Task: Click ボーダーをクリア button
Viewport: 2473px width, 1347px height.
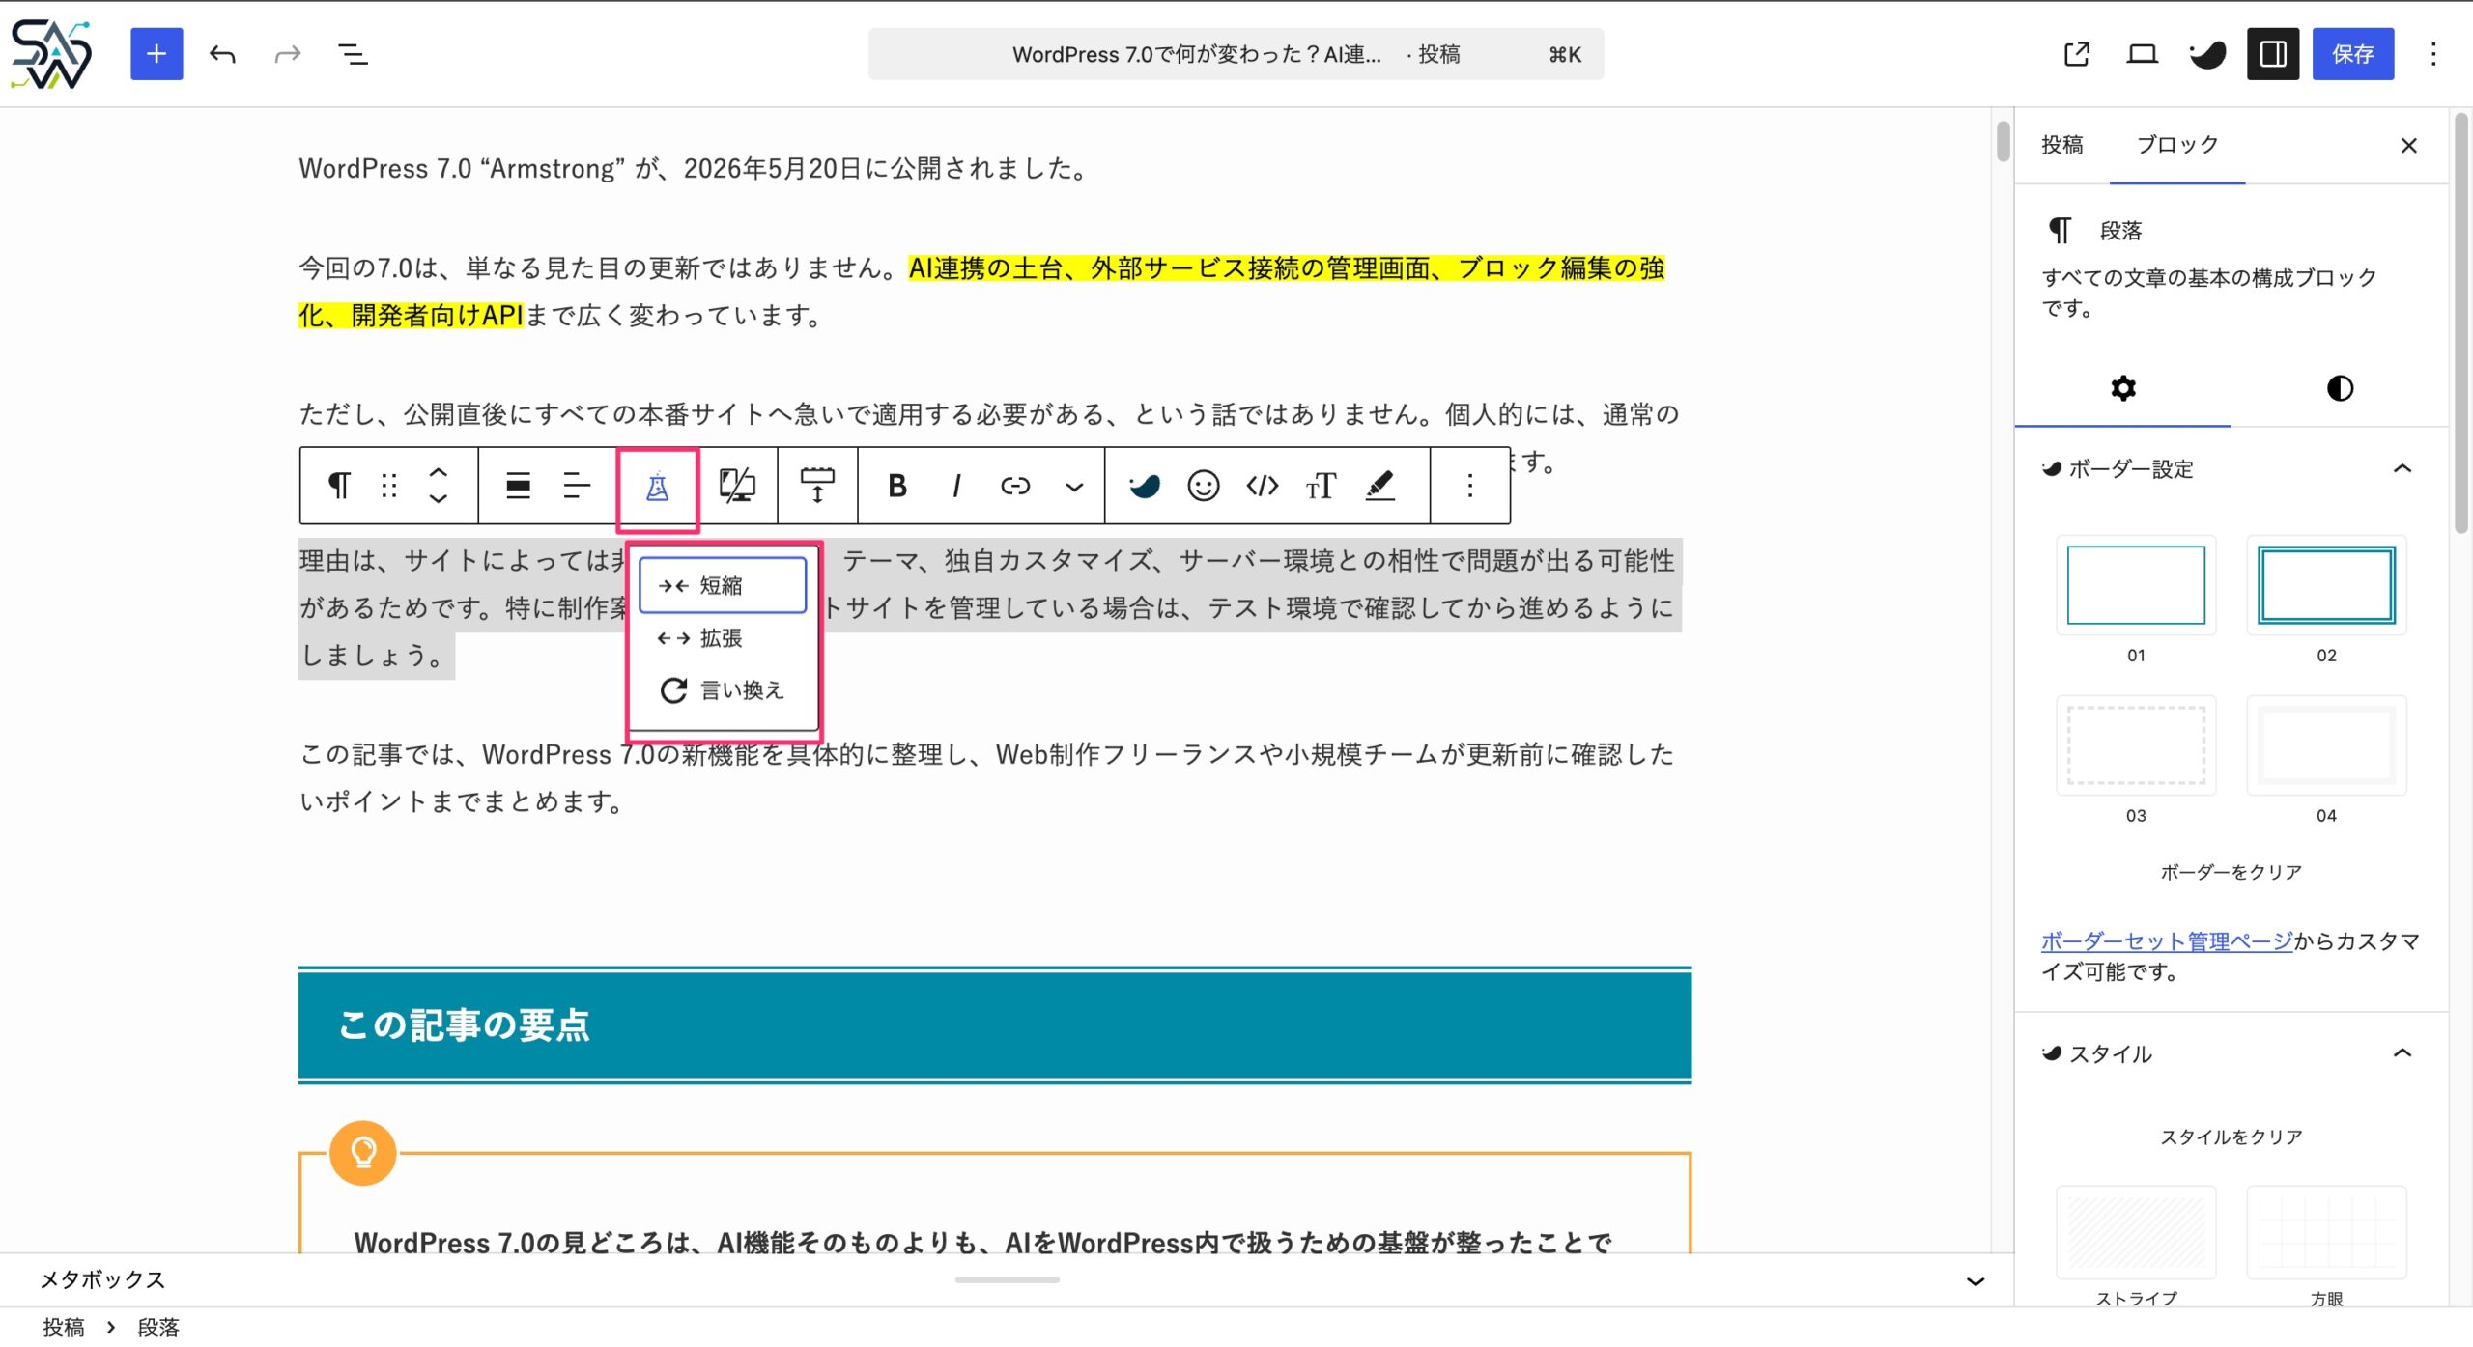Action: pyautogui.click(x=2231, y=872)
